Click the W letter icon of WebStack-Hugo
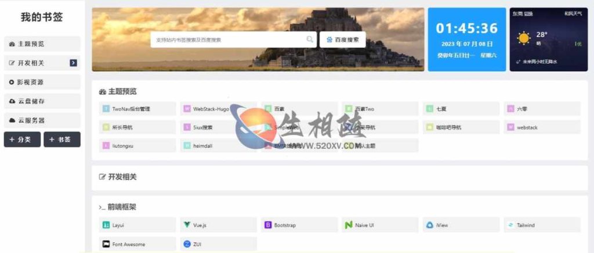 point(187,109)
